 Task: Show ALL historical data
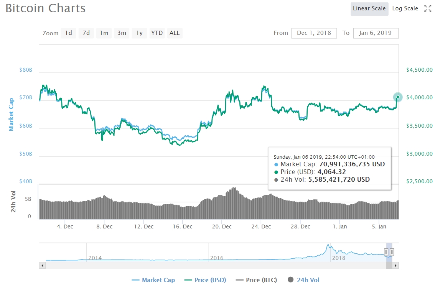coord(175,33)
